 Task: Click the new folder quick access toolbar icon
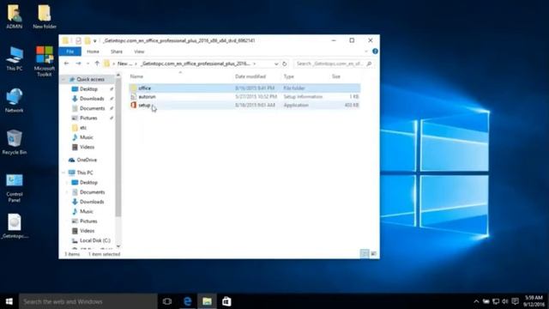click(87, 40)
